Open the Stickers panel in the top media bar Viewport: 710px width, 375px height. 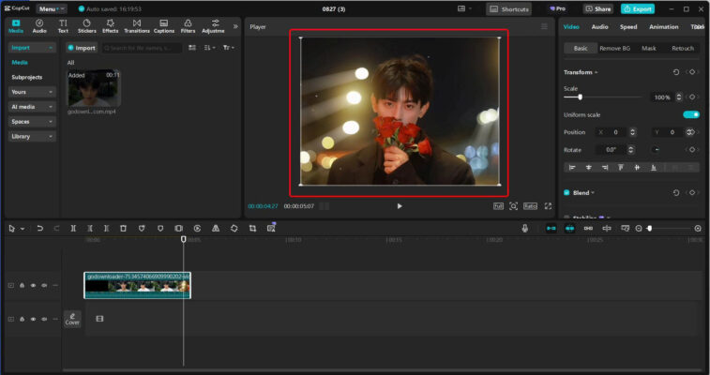pyautogui.click(x=86, y=26)
